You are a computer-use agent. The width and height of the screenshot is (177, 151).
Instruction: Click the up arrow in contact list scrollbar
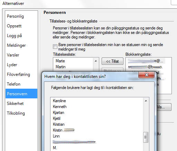tap(146, 101)
